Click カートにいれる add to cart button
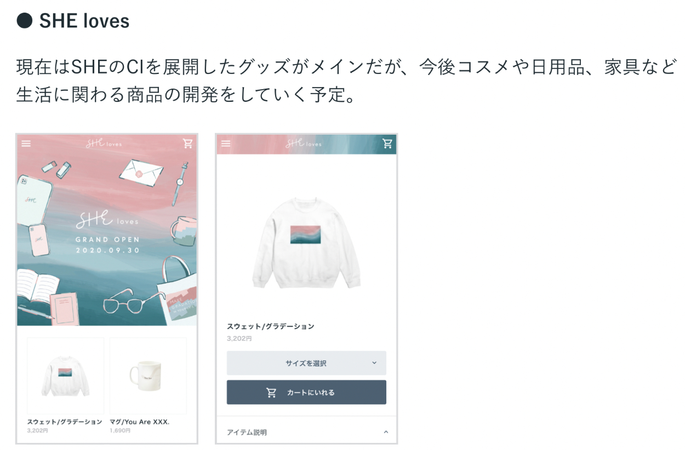This screenshot has height=450, width=685. pyautogui.click(x=306, y=393)
